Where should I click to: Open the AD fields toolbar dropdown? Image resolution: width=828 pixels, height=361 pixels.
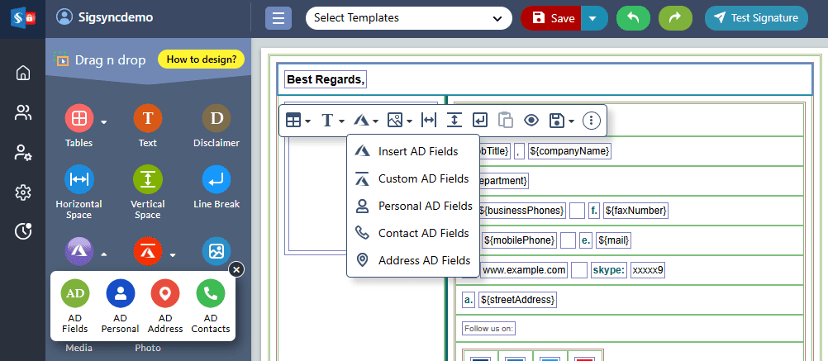click(366, 121)
